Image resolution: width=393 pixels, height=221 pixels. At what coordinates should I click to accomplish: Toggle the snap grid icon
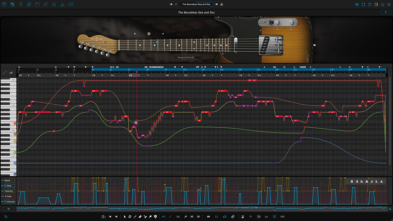pos(274,217)
